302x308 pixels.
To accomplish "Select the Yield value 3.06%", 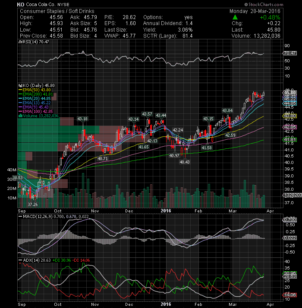I will 185,30.
